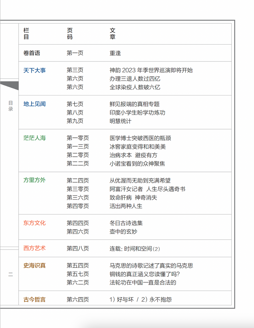Click the 东方文化 section heading
The width and height of the screenshot is (254, 328).
point(34,223)
